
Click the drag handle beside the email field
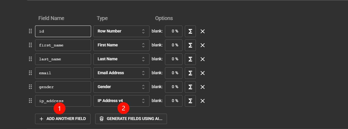coord(30,73)
